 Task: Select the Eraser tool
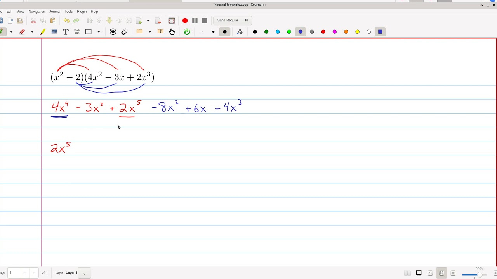point(22,32)
